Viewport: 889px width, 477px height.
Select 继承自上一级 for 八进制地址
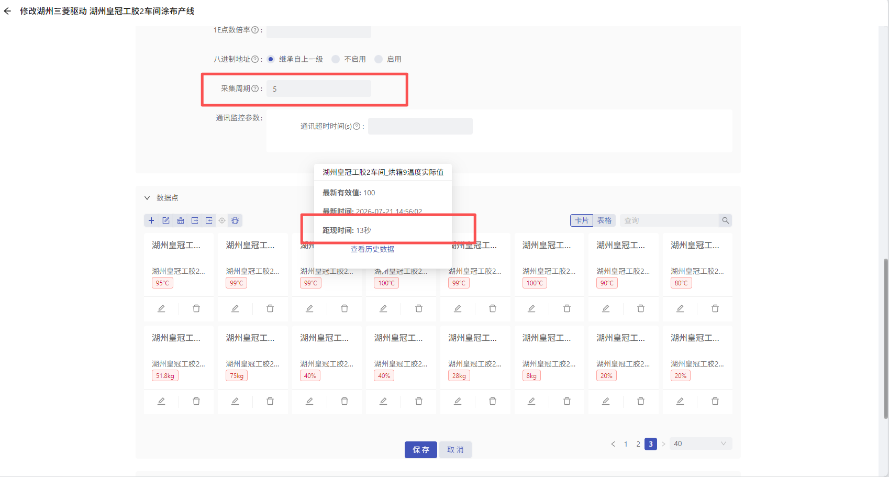click(x=271, y=59)
